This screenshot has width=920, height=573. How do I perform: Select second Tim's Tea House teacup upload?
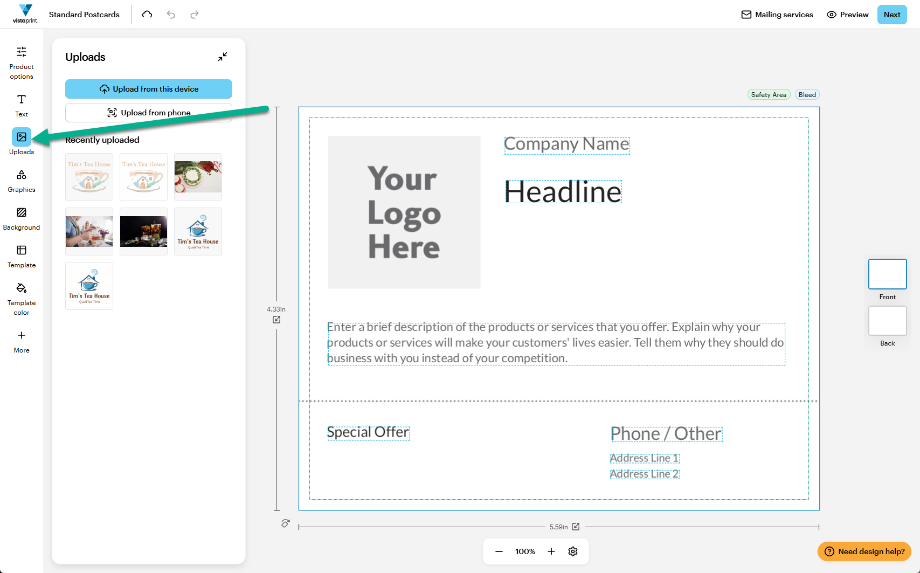coord(144,177)
